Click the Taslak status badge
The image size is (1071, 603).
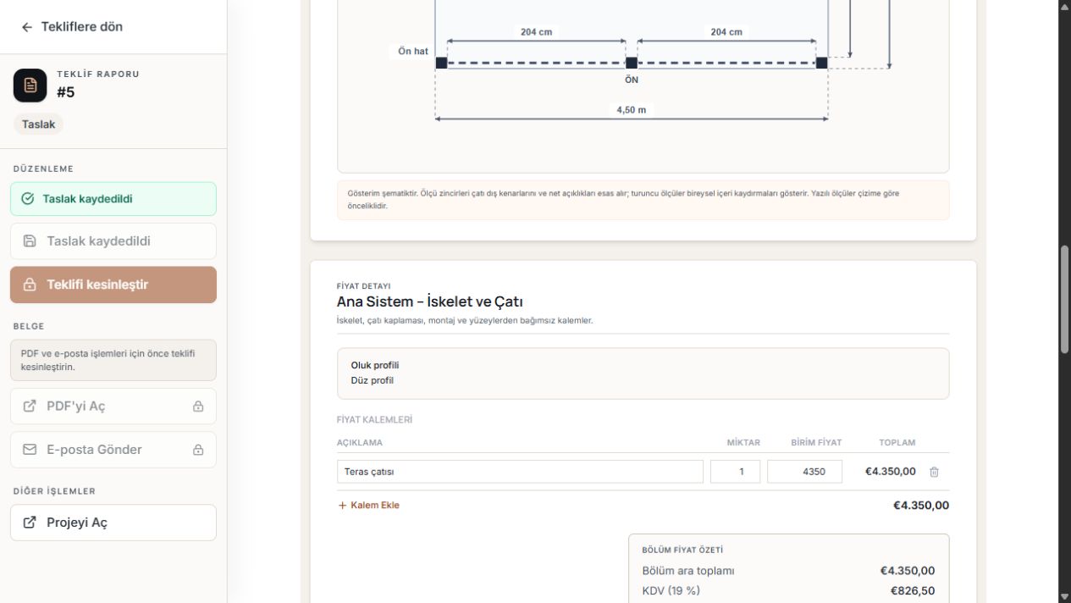[x=38, y=124]
